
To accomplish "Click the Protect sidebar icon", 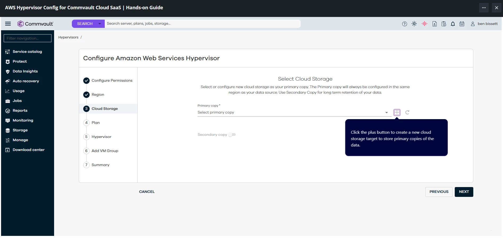I will (7, 62).
